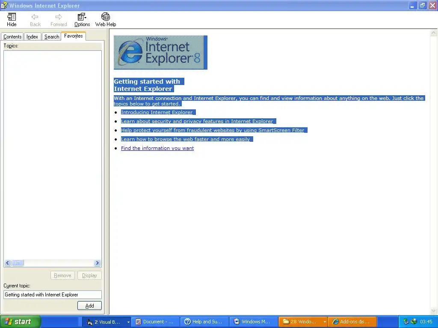Switch to the Index tab
The width and height of the screenshot is (438, 328).
pos(33,37)
